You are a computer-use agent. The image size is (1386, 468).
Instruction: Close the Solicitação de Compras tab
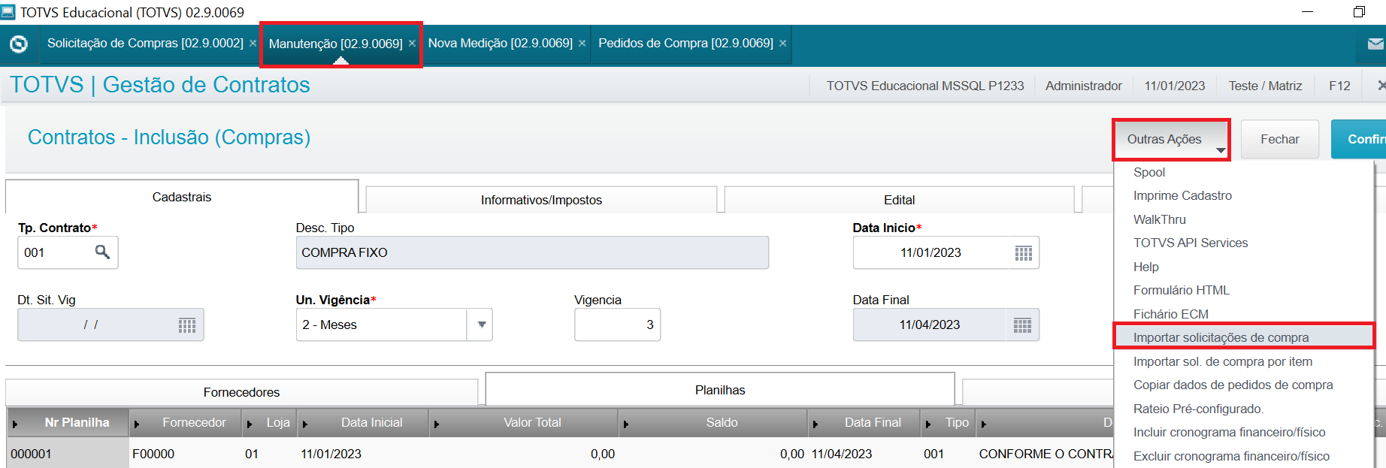(253, 44)
